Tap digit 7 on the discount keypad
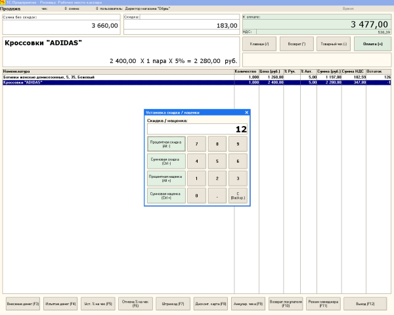The height and width of the screenshot is (315, 394). [x=197, y=144]
